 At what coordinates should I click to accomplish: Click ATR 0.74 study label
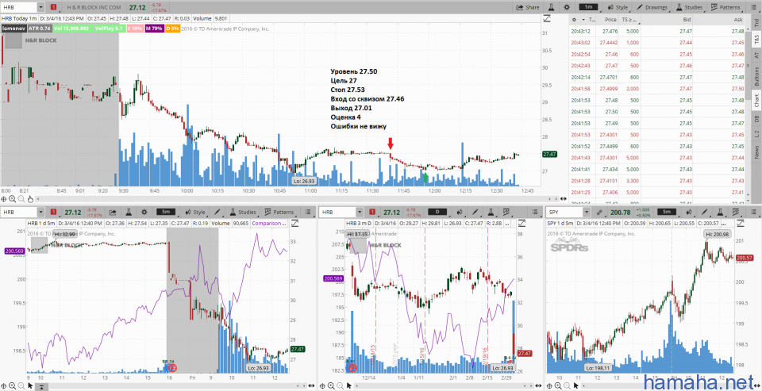click(40, 29)
